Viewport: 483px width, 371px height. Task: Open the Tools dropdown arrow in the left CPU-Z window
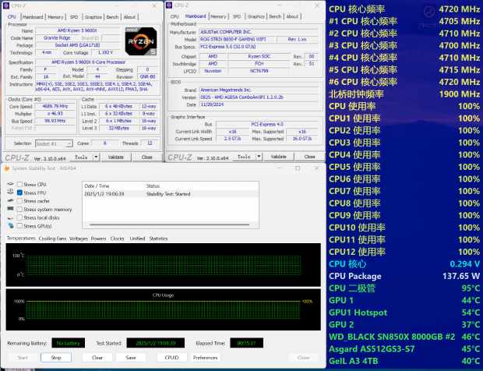(x=96, y=157)
